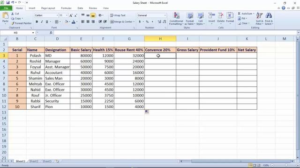This screenshot has width=300, height=168.
Task: Switch to the Review tab
Action: [93, 8]
